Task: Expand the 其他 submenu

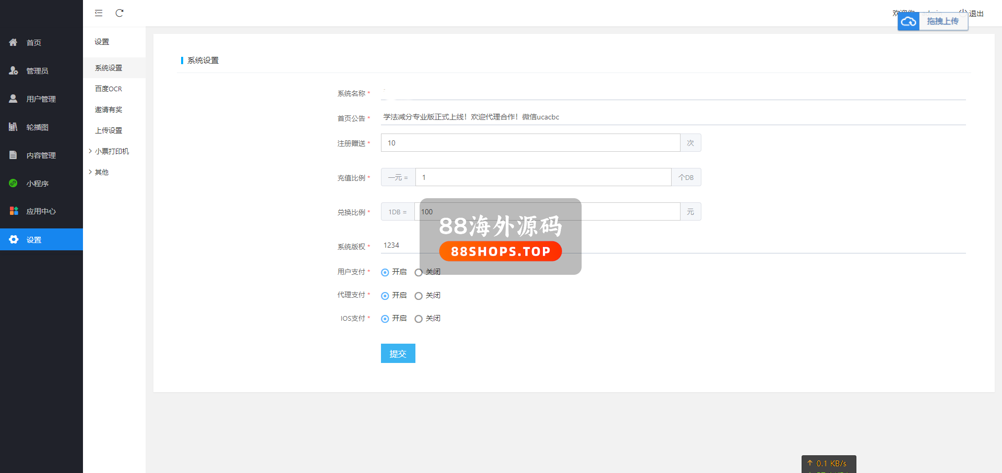Action: click(x=101, y=172)
